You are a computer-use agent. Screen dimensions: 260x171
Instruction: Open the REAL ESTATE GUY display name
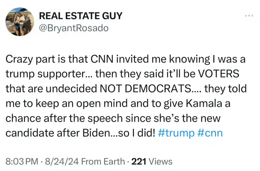click(x=81, y=16)
